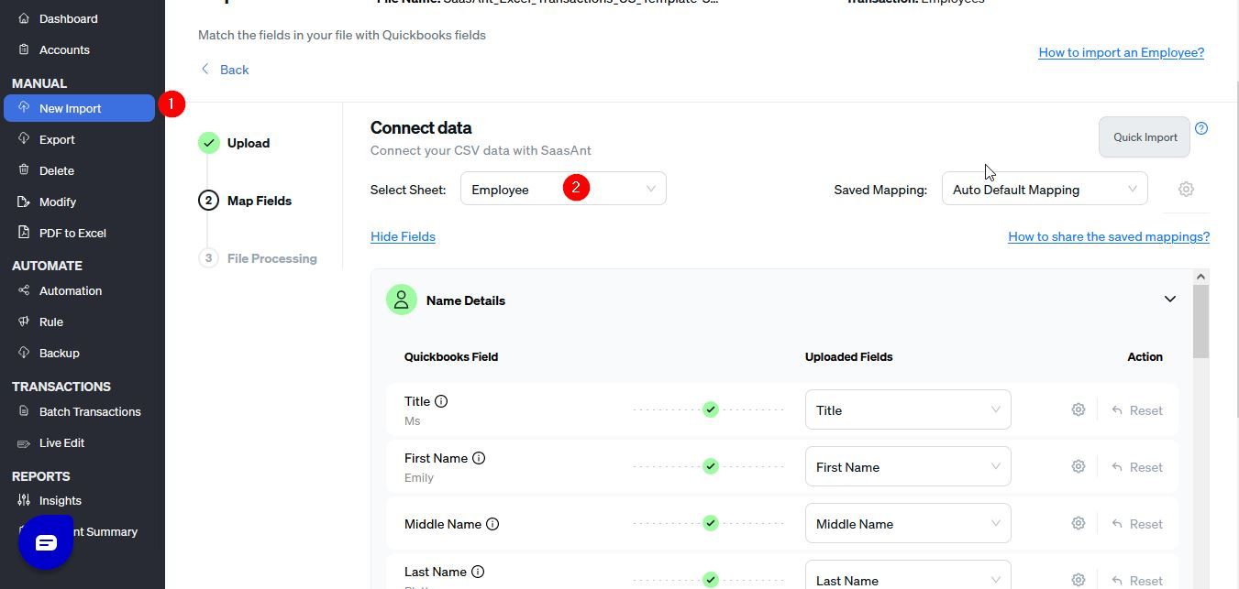Click the Accounts icon in sidebar
This screenshot has height=589, width=1239.
pyautogui.click(x=24, y=49)
